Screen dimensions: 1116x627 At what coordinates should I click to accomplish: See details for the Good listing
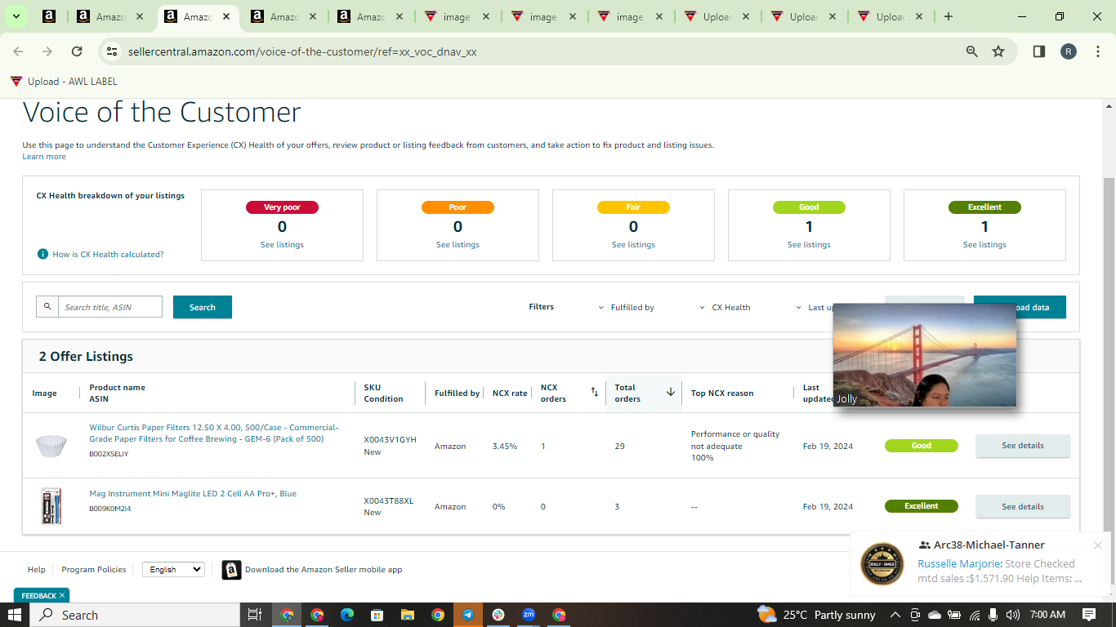(x=1023, y=446)
